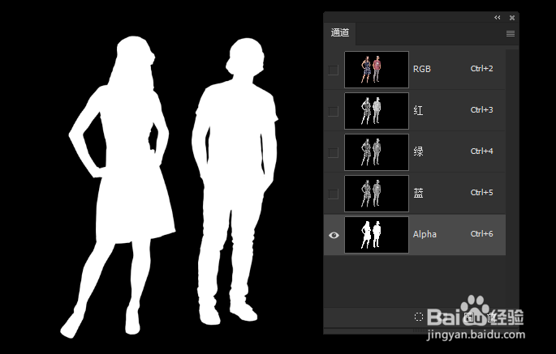Delete current channel using the trash icon
This screenshot has height=354, width=556.
click(x=492, y=317)
